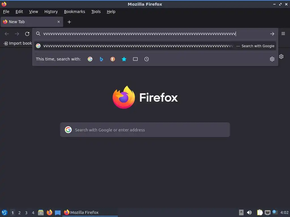Open a new tab with plus button
This screenshot has height=217, width=290.
(69, 22)
